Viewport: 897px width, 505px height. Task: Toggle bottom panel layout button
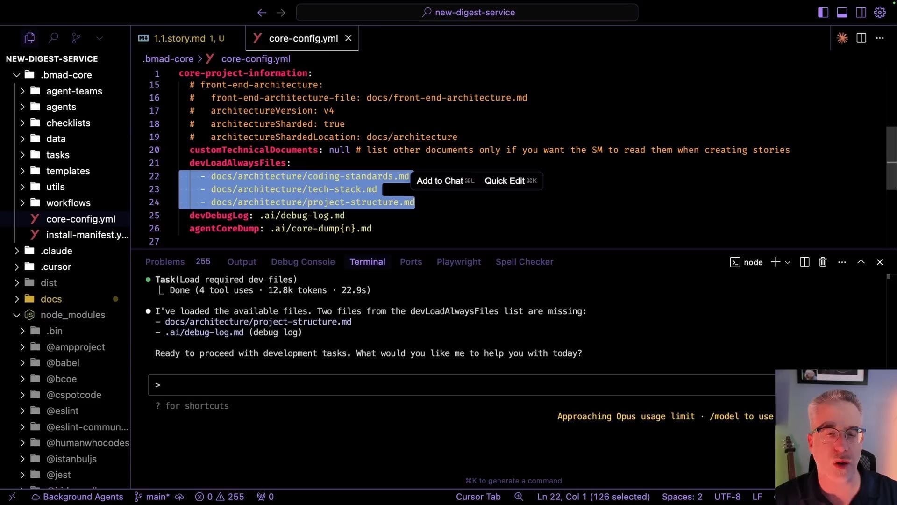[842, 13]
